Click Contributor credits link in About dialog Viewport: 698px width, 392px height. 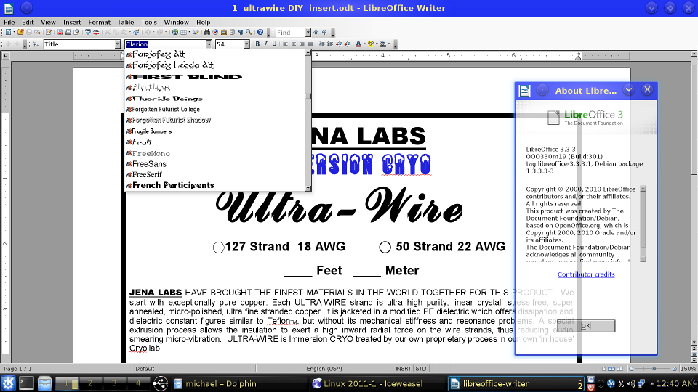click(x=586, y=274)
